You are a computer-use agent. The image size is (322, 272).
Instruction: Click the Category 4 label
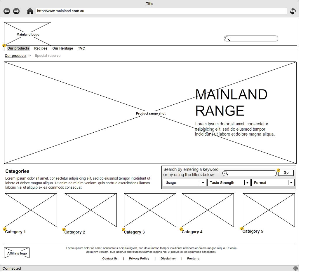tap(192, 232)
